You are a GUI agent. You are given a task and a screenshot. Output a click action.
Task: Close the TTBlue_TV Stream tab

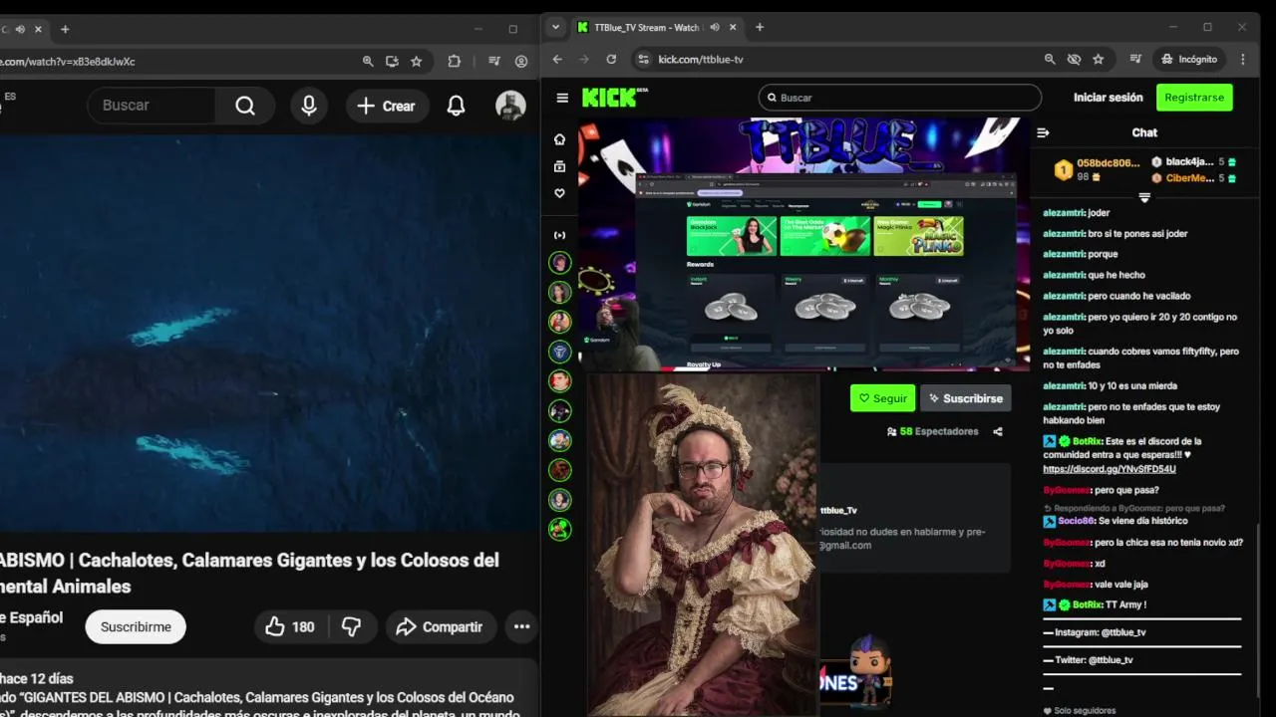tap(733, 28)
